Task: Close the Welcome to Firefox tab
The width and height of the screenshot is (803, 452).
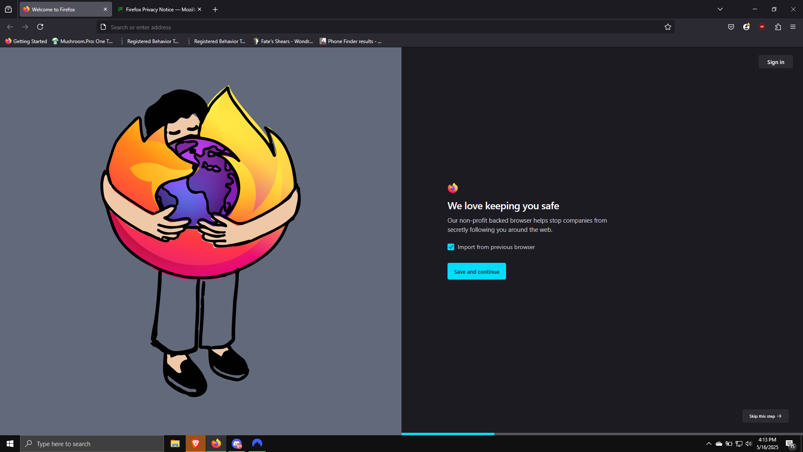Action: (x=105, y=9)
